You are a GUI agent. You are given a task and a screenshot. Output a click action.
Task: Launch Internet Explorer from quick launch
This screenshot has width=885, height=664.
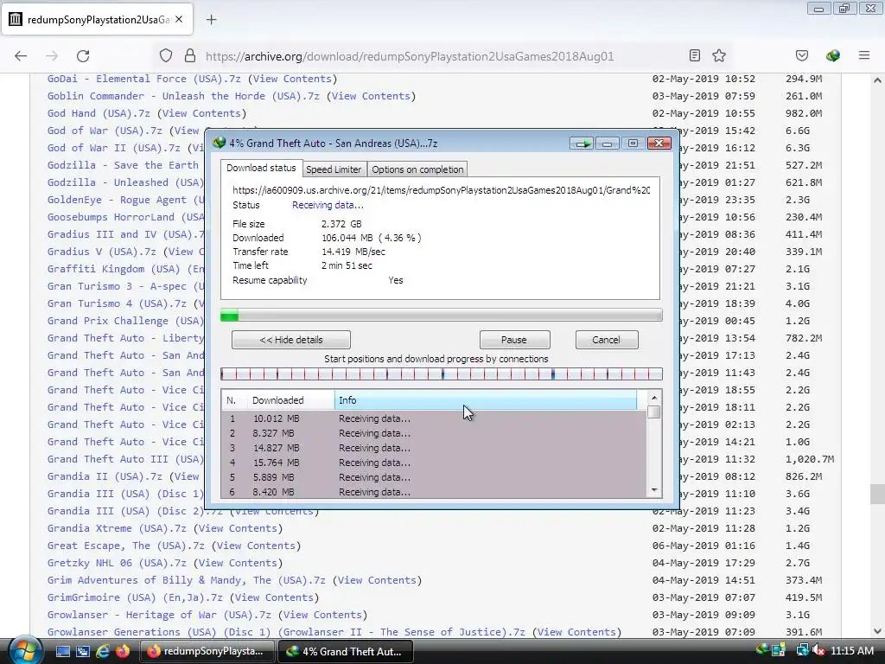point(103,652)
